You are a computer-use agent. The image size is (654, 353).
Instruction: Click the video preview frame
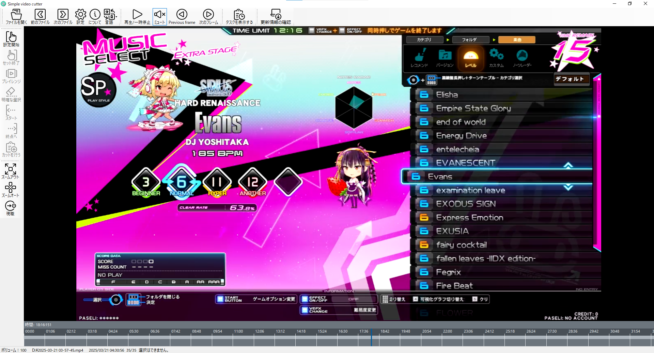[339, 174]
